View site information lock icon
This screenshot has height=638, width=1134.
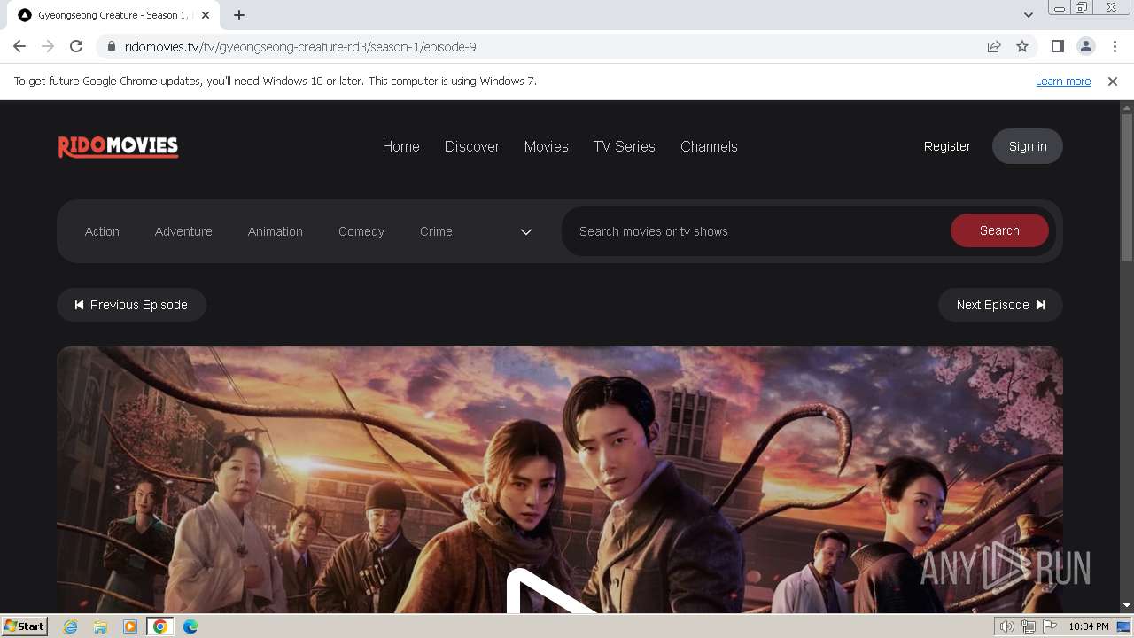tap(112, 46)
